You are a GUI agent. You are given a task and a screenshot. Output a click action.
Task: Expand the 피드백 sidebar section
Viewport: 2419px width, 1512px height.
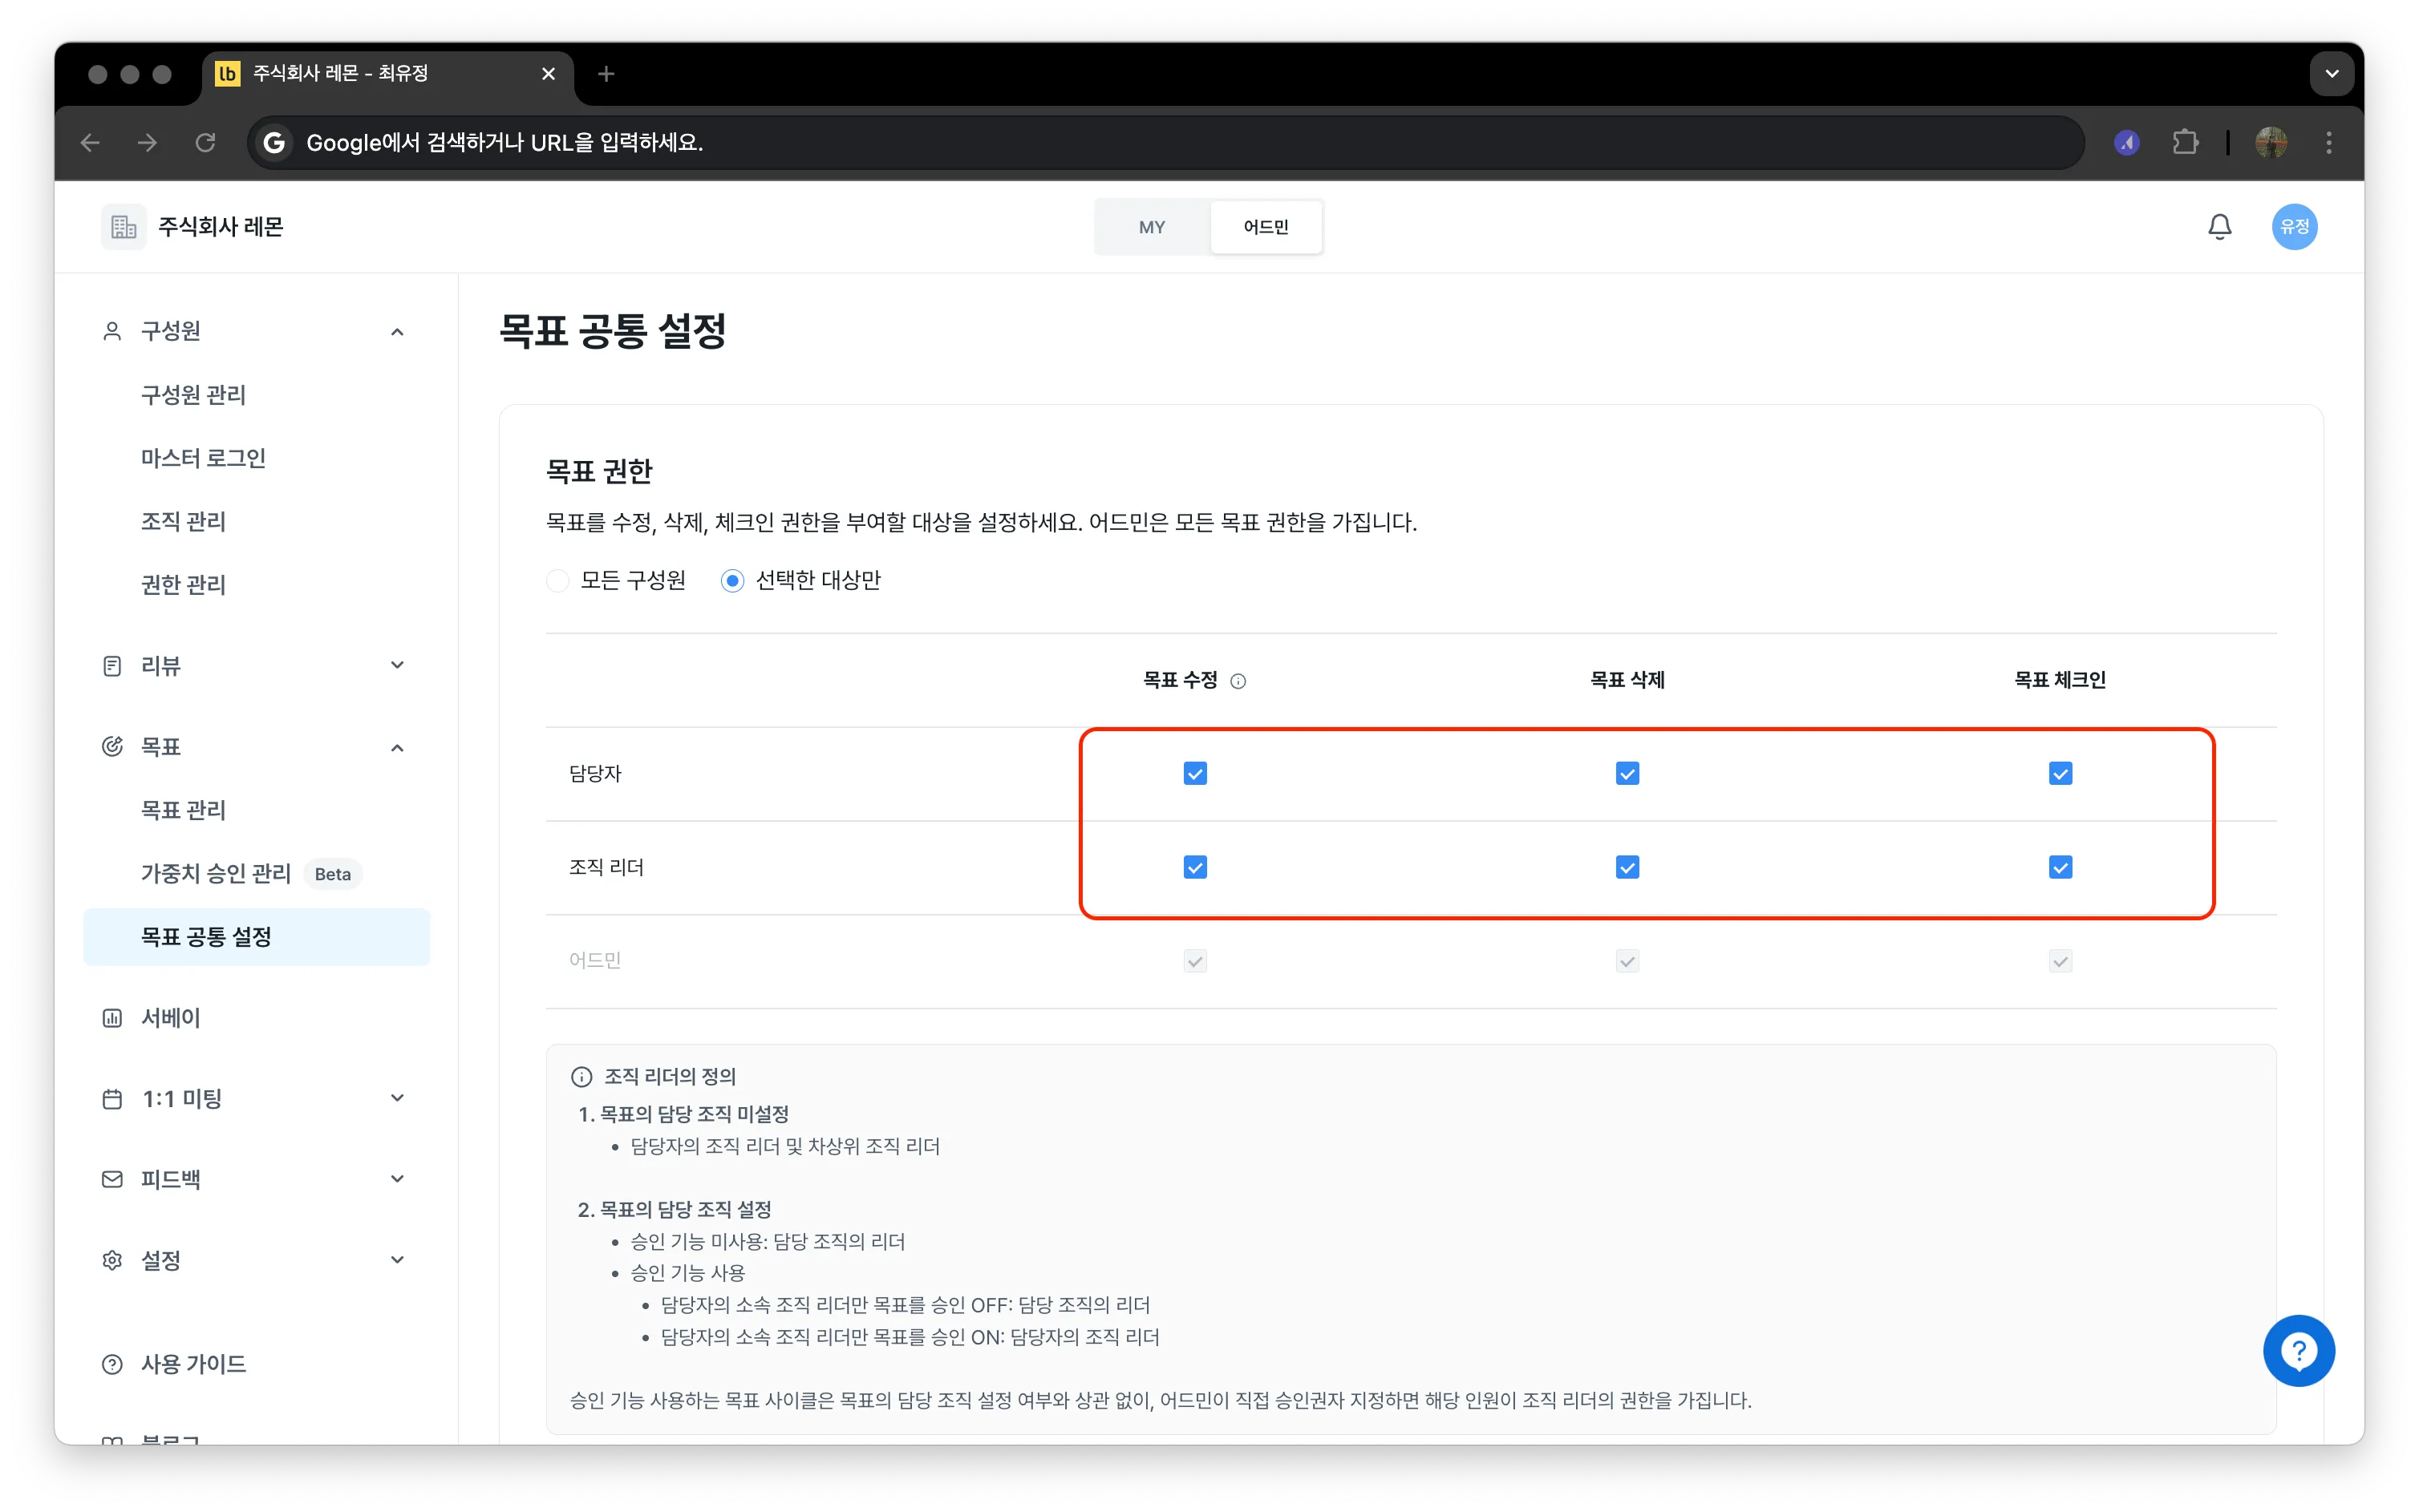397,1179
